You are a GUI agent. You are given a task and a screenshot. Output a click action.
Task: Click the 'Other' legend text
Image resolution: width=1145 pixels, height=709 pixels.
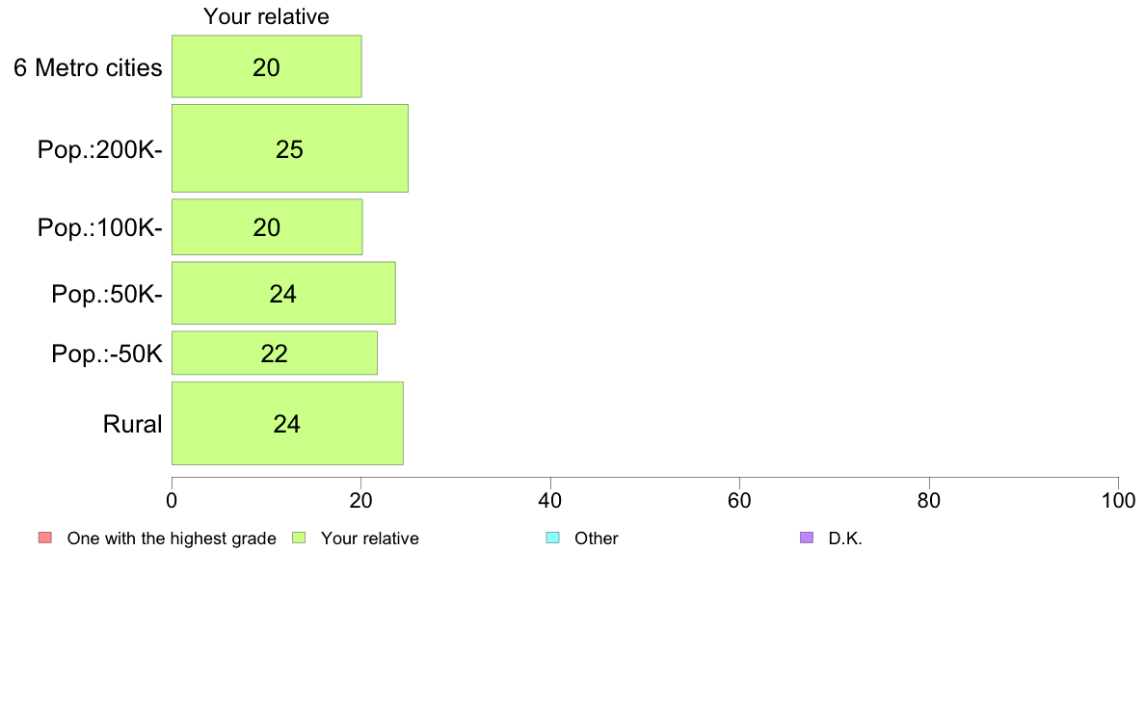pos(597,538)
